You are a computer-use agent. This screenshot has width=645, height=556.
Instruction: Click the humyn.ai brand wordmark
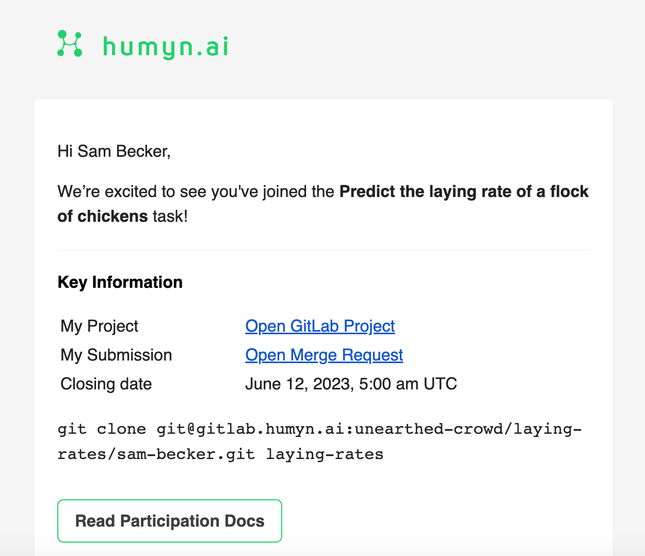point(165,46)
